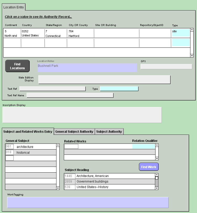Switch to General Subject Authority tab
Image resolution: width=197 pixels, height=213 pixels.
74,132
